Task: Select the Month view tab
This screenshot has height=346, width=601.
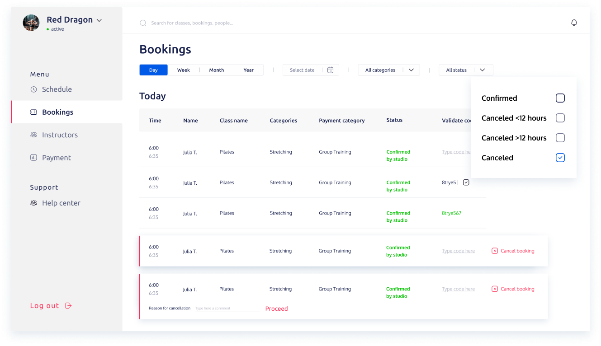Action: click(217, 70)
